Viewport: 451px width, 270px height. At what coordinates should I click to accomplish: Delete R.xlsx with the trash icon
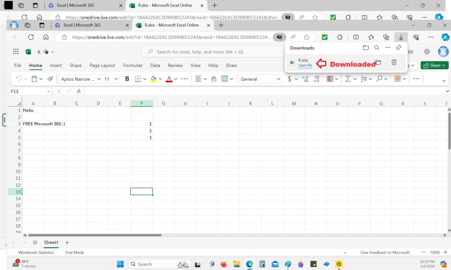tap(394, 63)
